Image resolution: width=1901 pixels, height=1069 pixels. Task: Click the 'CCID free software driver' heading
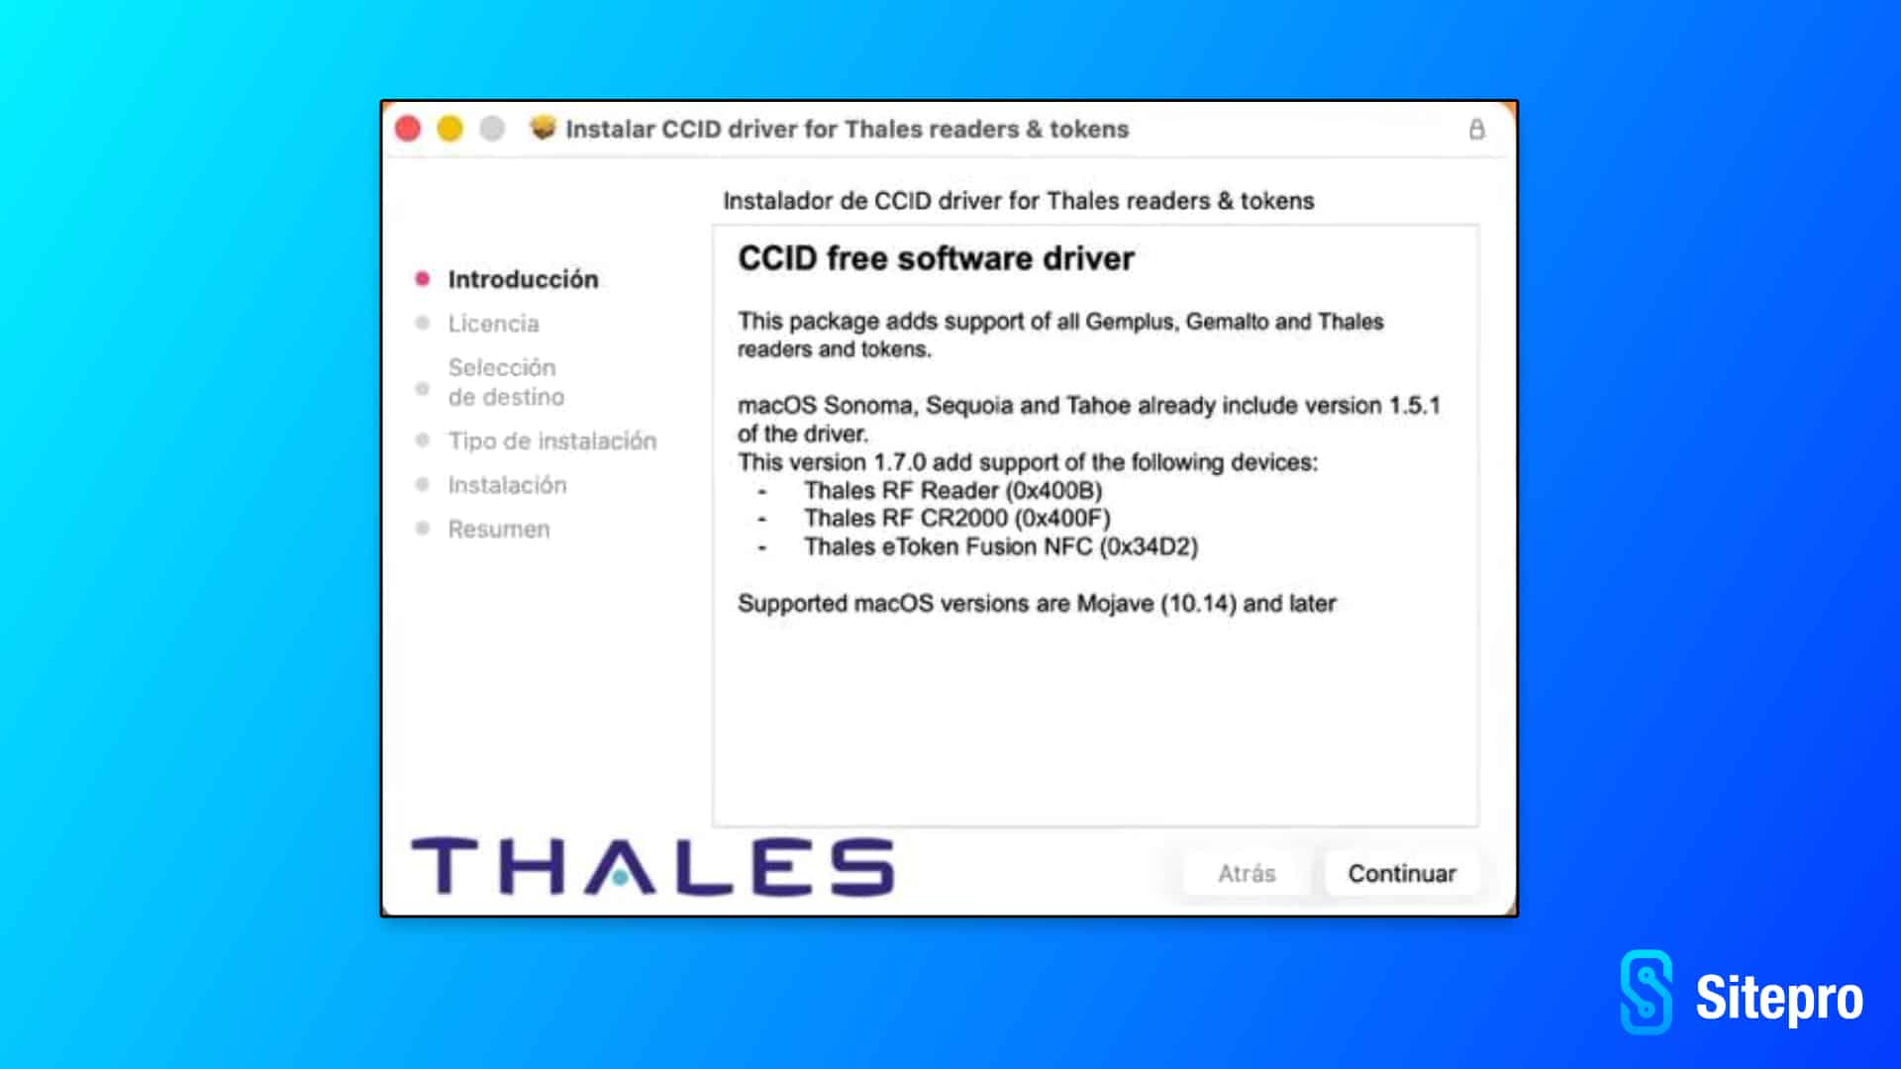936,258
